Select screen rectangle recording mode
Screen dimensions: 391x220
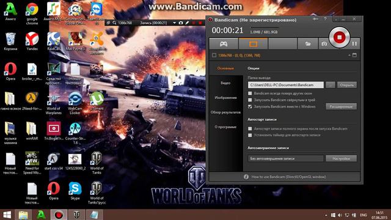(253, 44)
